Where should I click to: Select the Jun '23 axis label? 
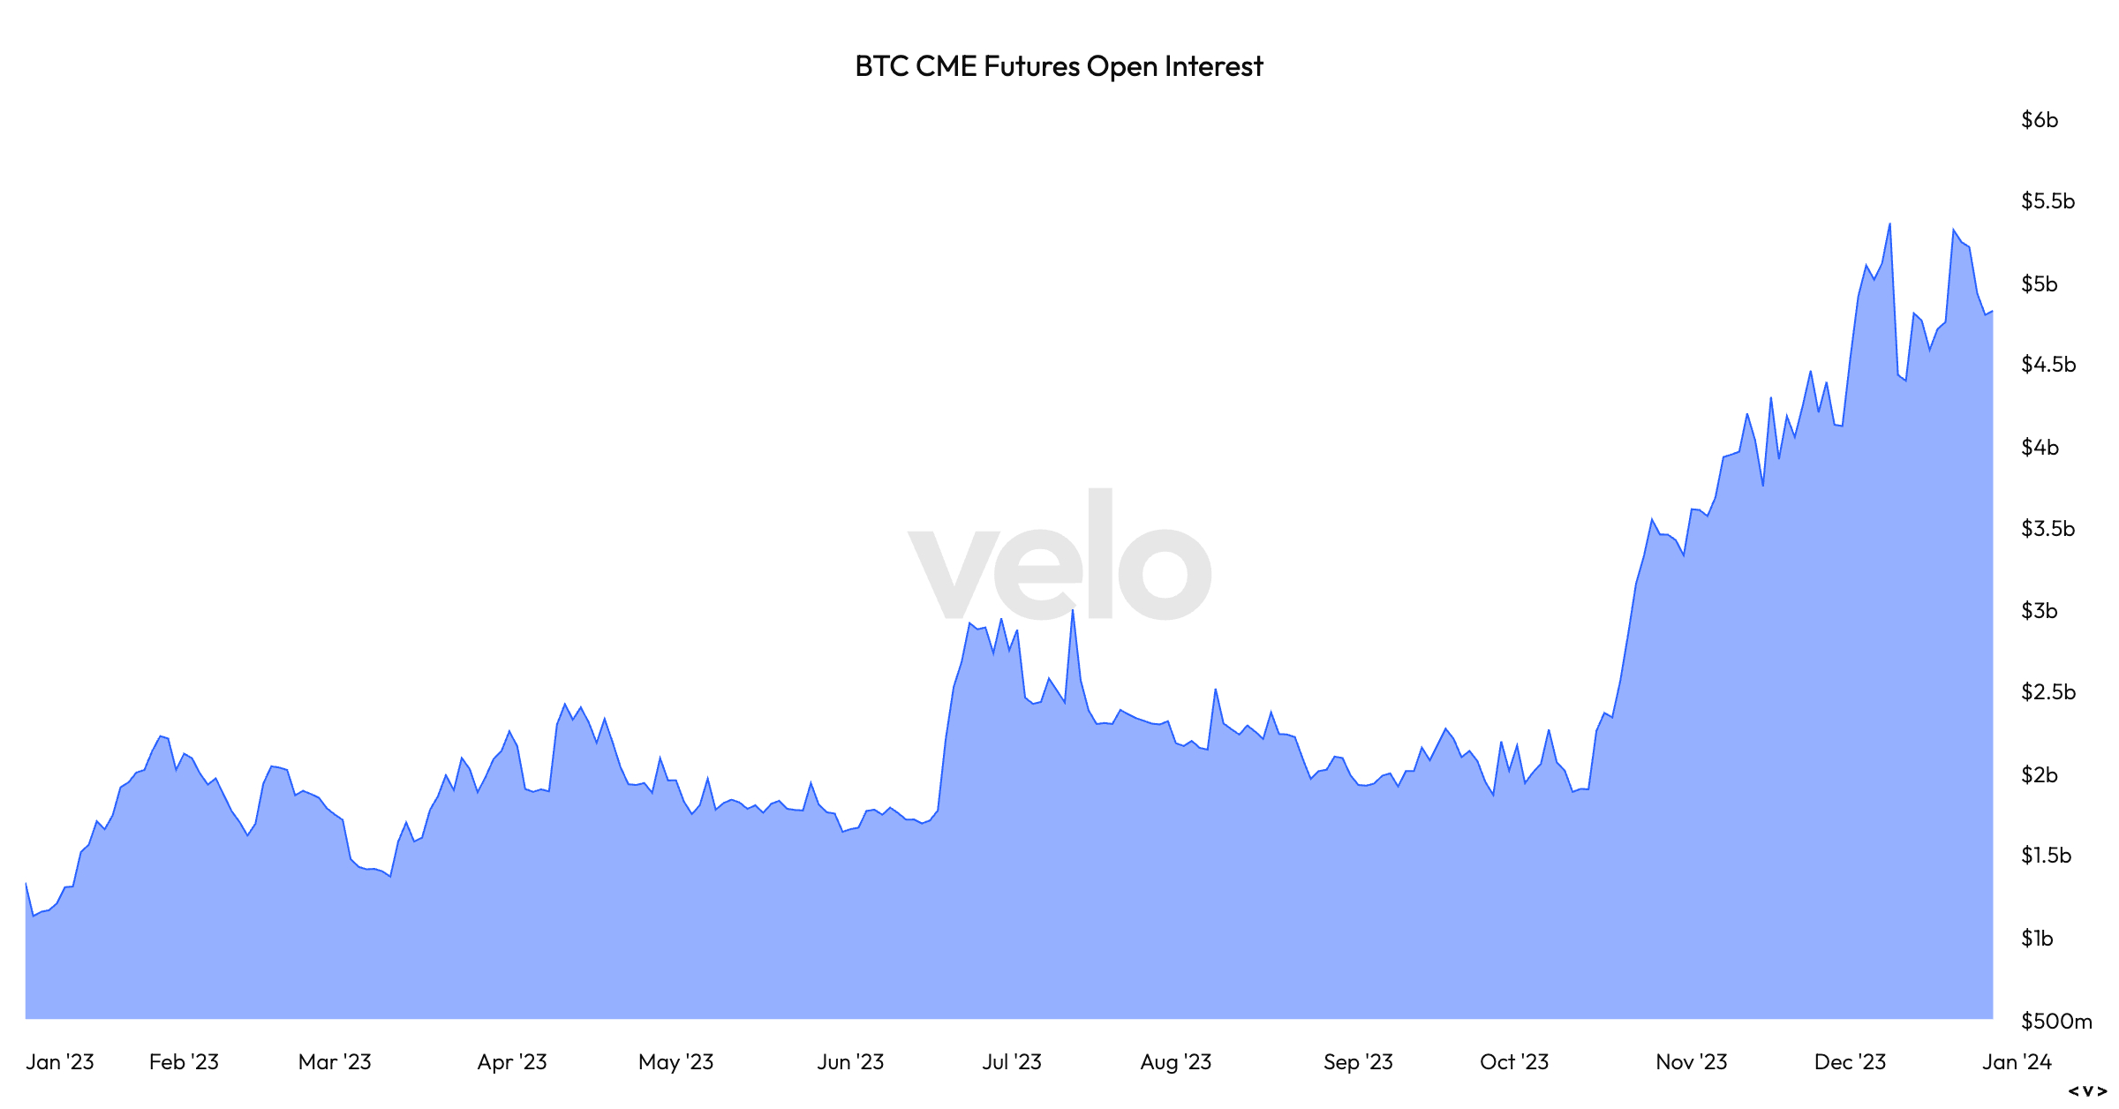[850, 1062]
